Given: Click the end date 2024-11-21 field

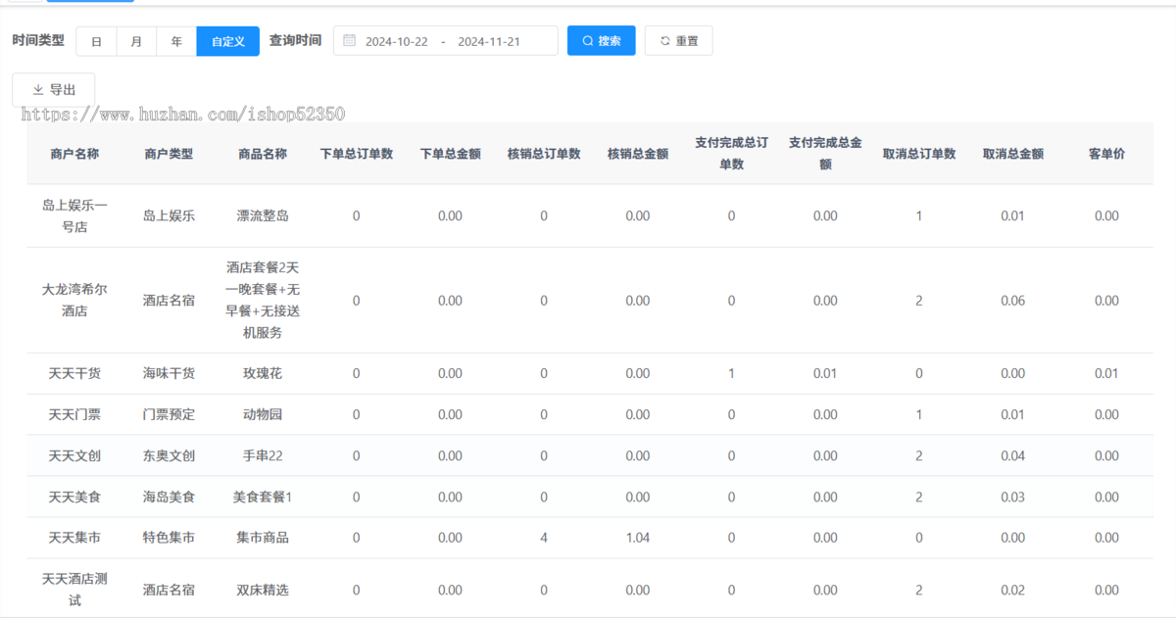Looking at the screenshot, I should point(489,41).
